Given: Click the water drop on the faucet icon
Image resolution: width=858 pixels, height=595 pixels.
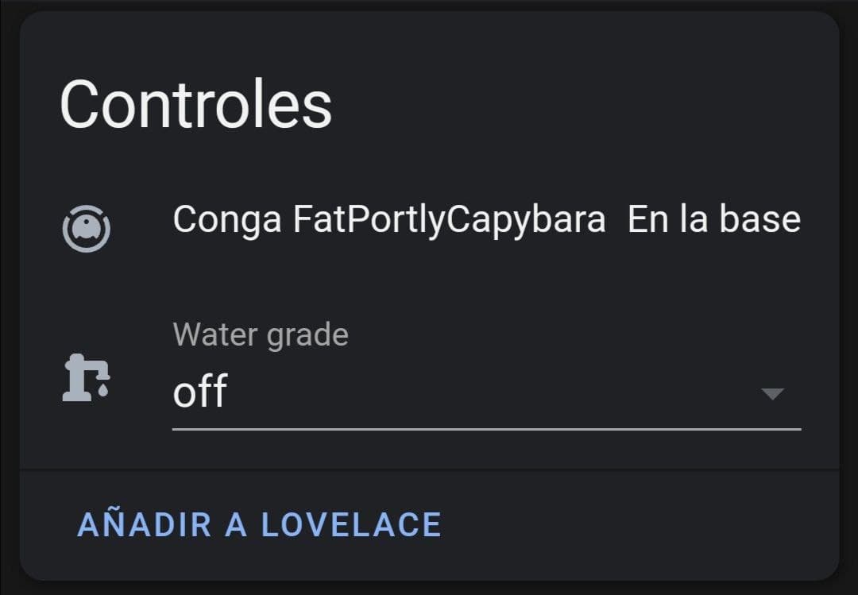Looking at the screenshot, I should point(103,391).
